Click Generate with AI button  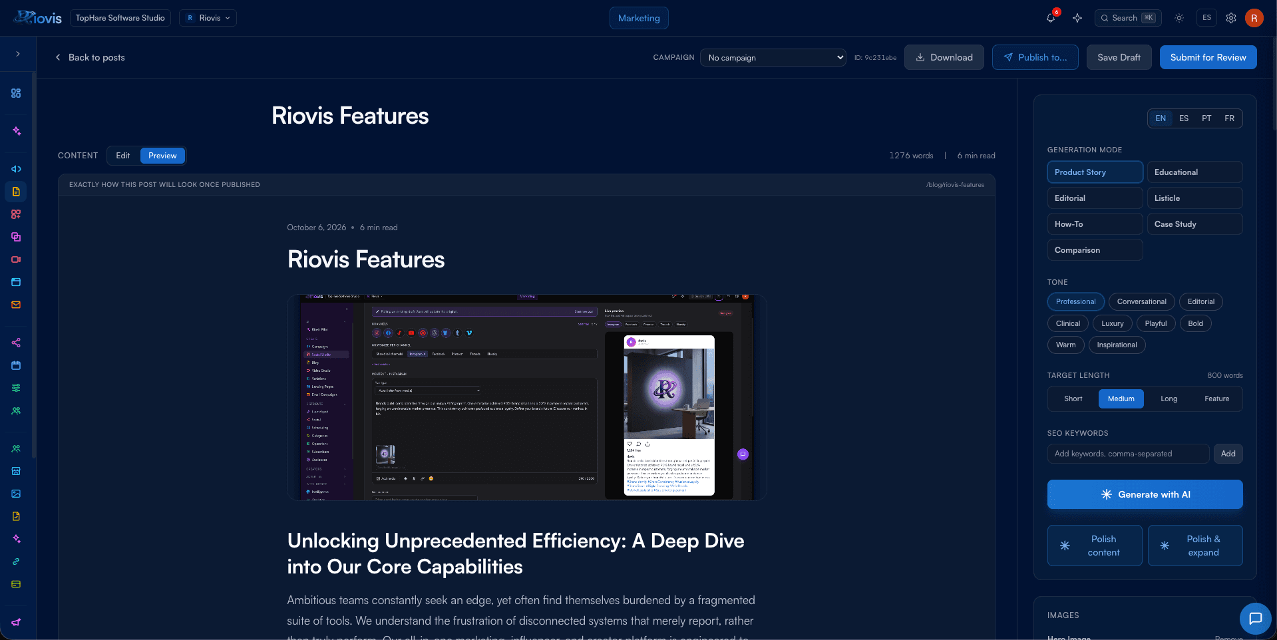point(1145,494)
